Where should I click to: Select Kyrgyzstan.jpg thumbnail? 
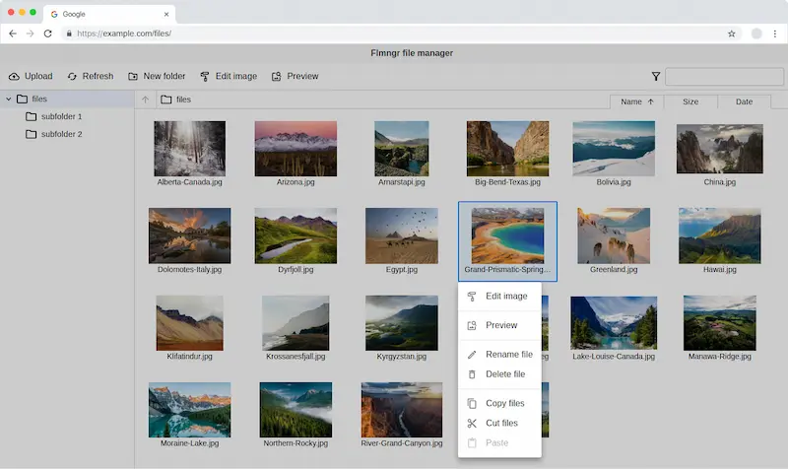coord(402,323)
